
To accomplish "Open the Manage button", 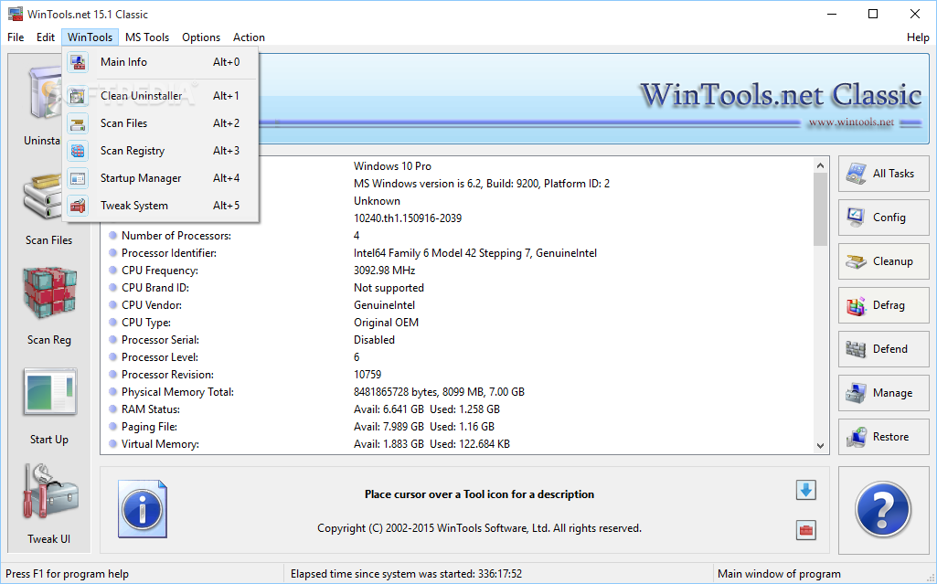I will [x=883, y=394].
